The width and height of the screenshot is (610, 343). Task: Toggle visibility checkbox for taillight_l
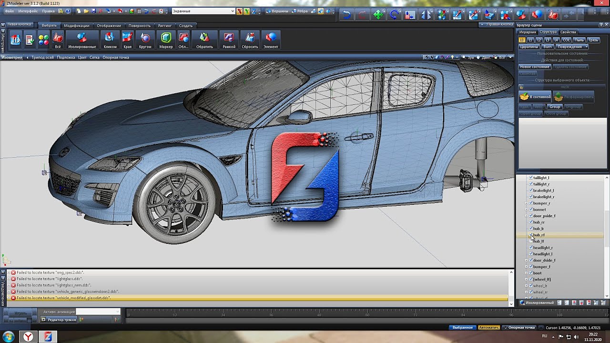pyautogui.click(x=531, y=178)
